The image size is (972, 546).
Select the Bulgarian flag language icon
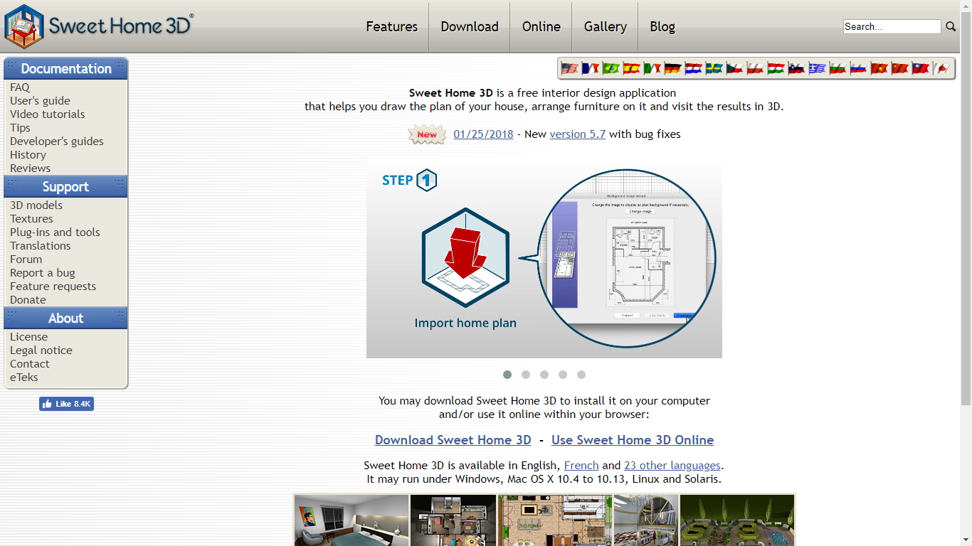pyautogui.click(x=838, y=69)
